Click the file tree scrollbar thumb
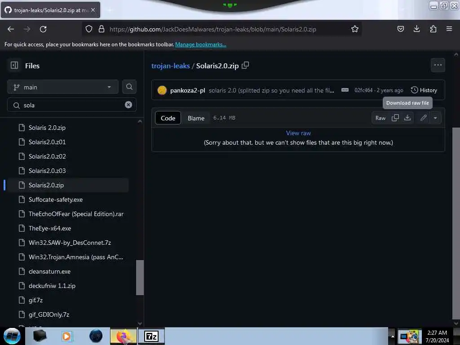Viewport: 460px width, 345px height. coord(140,278)
